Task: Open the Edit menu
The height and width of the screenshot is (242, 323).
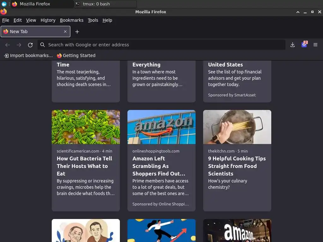Action: pos(18,20)
